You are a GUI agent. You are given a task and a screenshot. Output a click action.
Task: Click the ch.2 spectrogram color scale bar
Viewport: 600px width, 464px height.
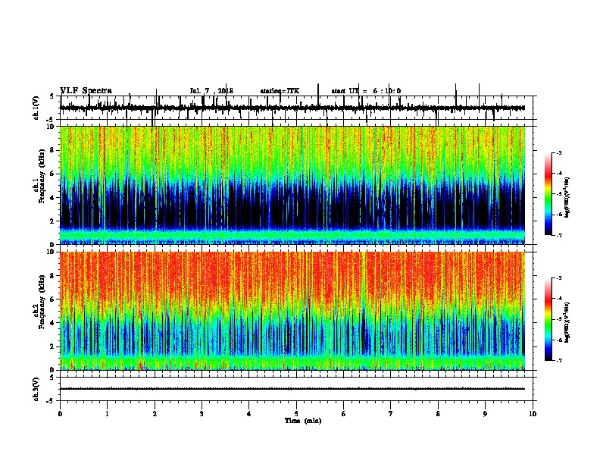(548, 319)
